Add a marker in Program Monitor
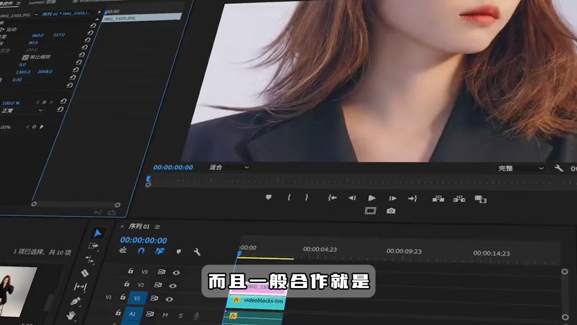This screenshot has height=325, width=577. [x=269, y=197]
